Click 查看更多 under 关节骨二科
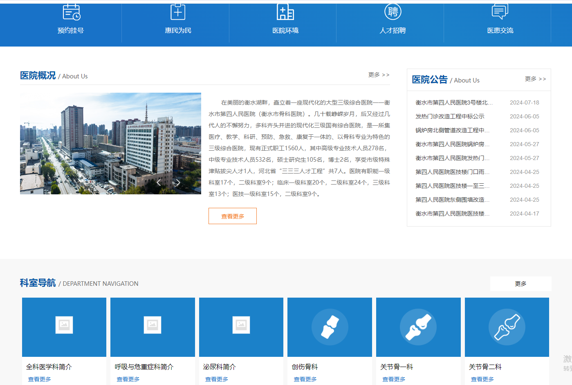Screen dimensions: 572x385 point(482,379)
